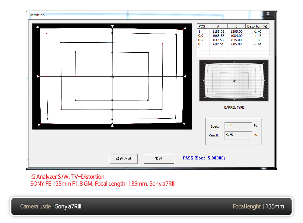Select the POS column header in the table

[x=202, y=26]
